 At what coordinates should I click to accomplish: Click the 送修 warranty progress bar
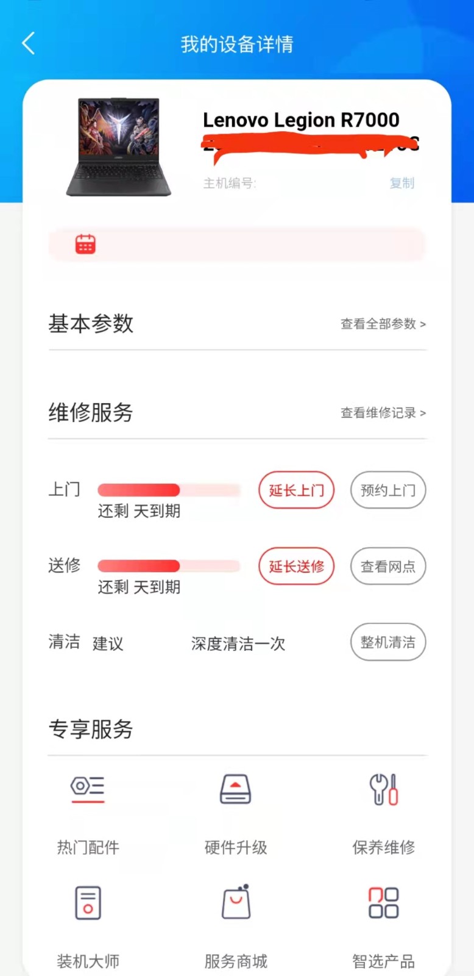point(169,566)
